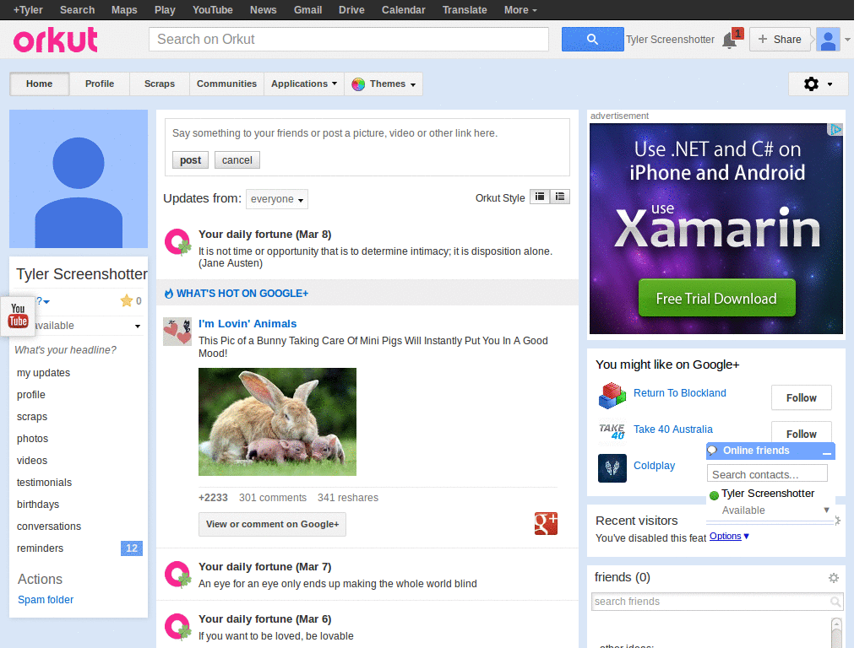Click the blue search magnifier button
The image size is (865, 648).
tap(592, 39)
